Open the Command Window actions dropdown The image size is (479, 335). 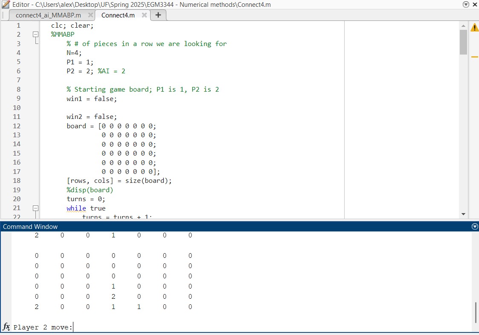(x=475, y=227)
